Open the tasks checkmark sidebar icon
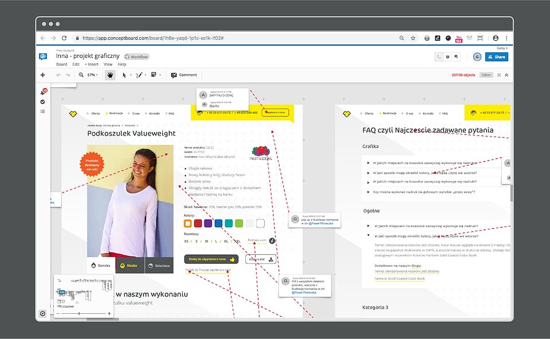 [42, 102]
